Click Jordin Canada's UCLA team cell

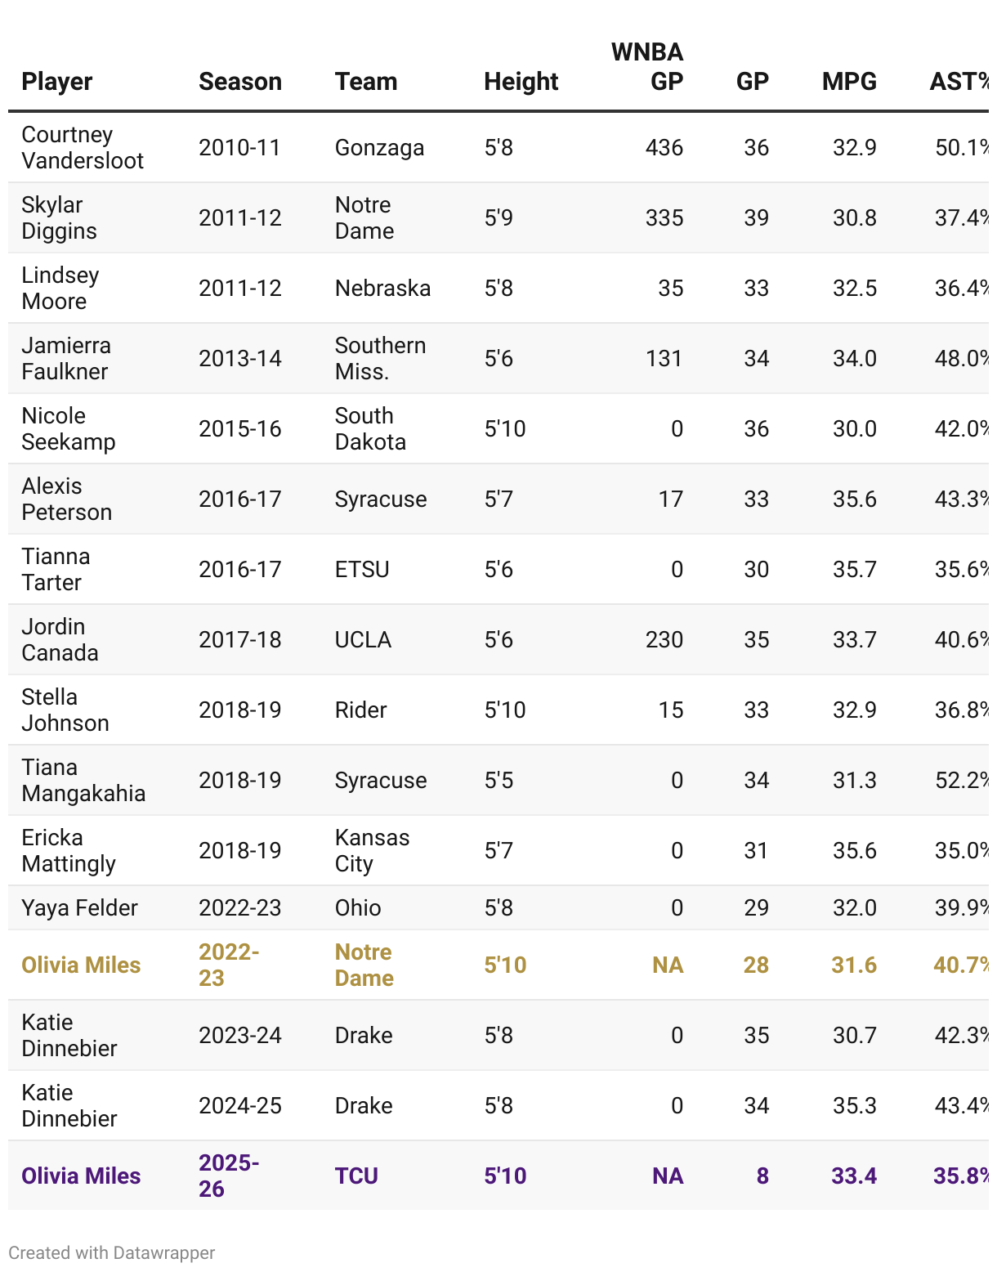click(x=363, y=640)
